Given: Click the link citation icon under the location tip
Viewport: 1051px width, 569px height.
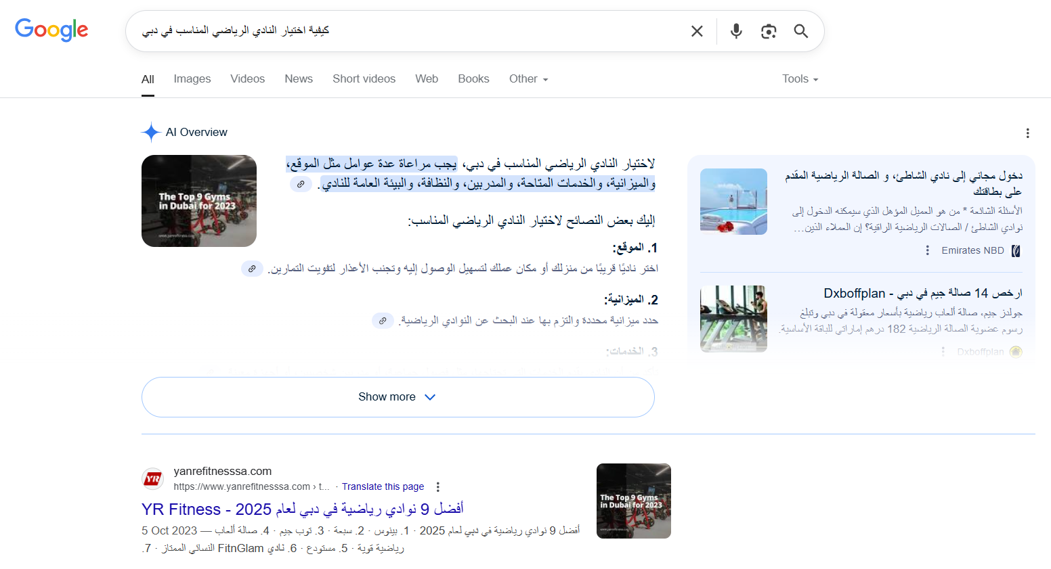Looking at the screenshot, I should pos(252,268).
